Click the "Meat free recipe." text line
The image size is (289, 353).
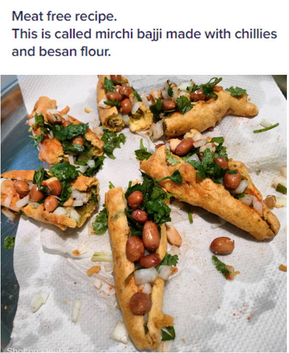coord(64,16)
